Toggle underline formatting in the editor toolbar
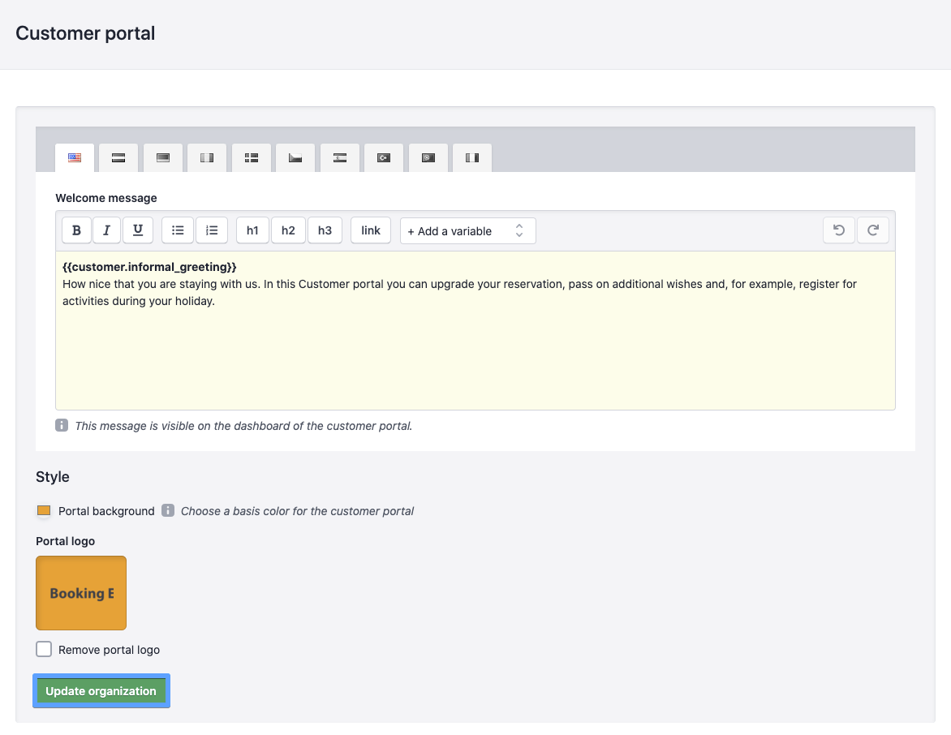Image resolution: width=951 pixels, height=735 pixels. 138,230
